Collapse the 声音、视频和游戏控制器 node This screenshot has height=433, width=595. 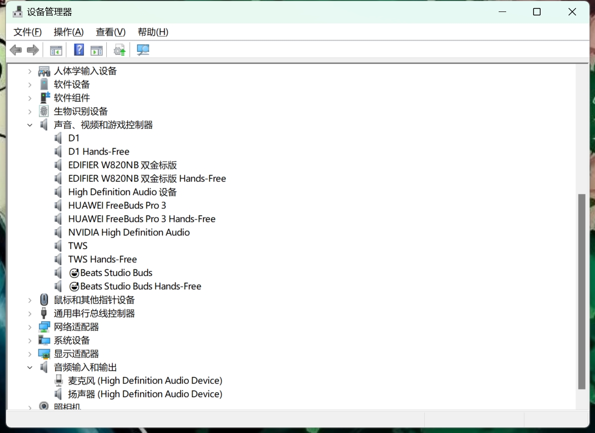(30, 125)
